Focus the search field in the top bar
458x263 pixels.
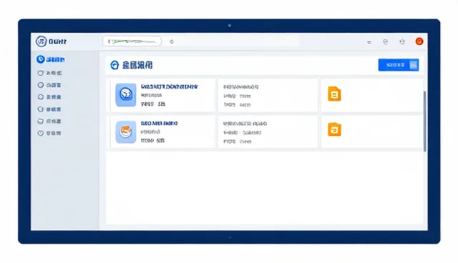(x=132, y=41)
